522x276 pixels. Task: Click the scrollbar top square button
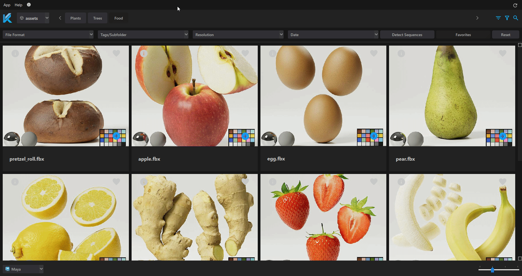tap(520, 45)
